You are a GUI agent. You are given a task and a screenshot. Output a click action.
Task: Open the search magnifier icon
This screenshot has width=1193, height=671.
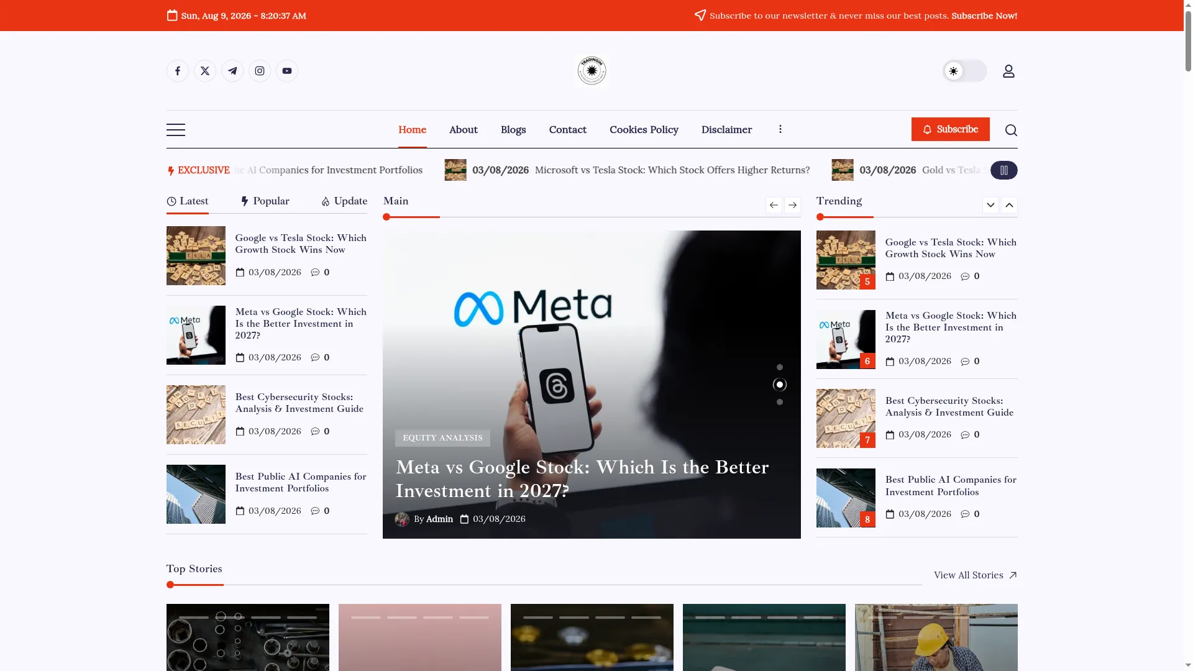pyautogui.click(x=1011, y=130)
